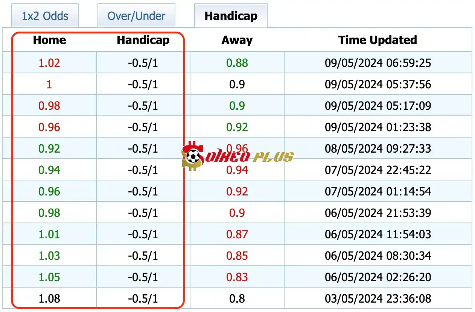The height and width of the screenshot is (312, 475).
Task: Select the Handicap tab
Action: pyautogui.click(x=231, y=16)
